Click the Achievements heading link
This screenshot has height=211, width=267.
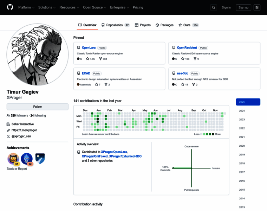click(18, 148)
